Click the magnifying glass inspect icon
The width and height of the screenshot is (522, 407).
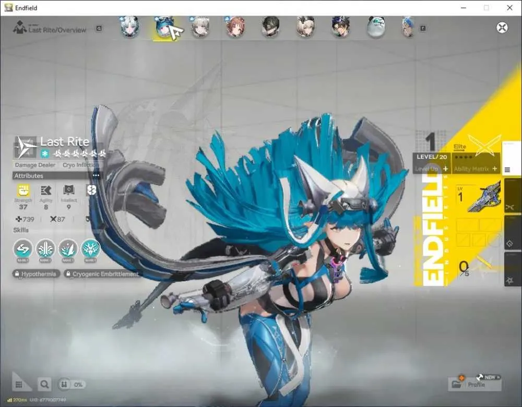[44, 385]
